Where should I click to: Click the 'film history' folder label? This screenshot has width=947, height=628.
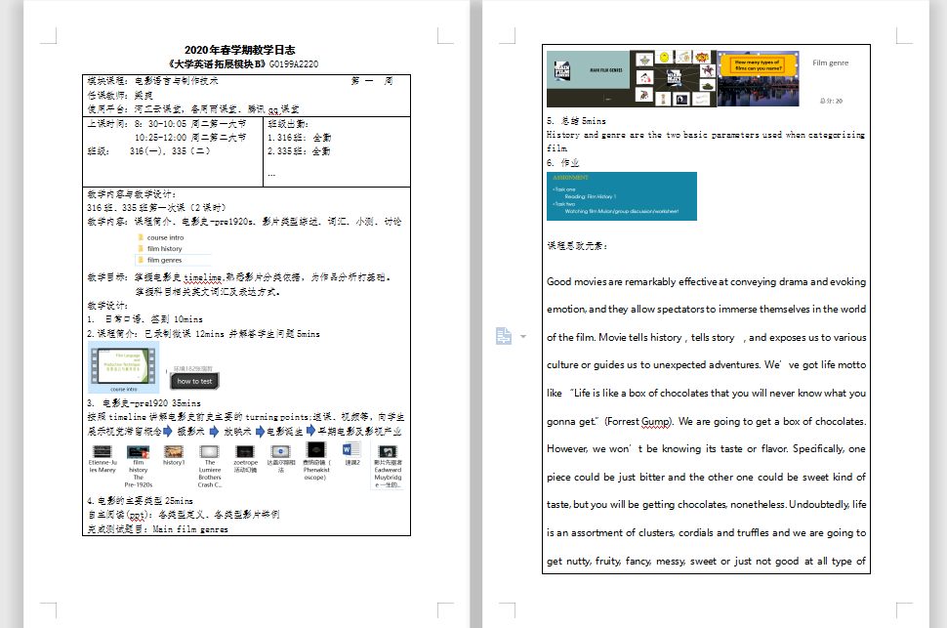point(164,248)
